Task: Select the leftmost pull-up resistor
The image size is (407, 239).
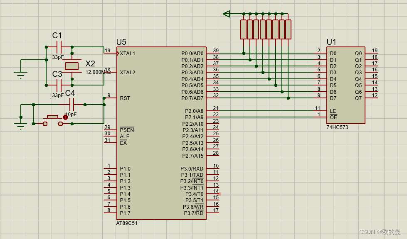Action: tap(243, 29)
